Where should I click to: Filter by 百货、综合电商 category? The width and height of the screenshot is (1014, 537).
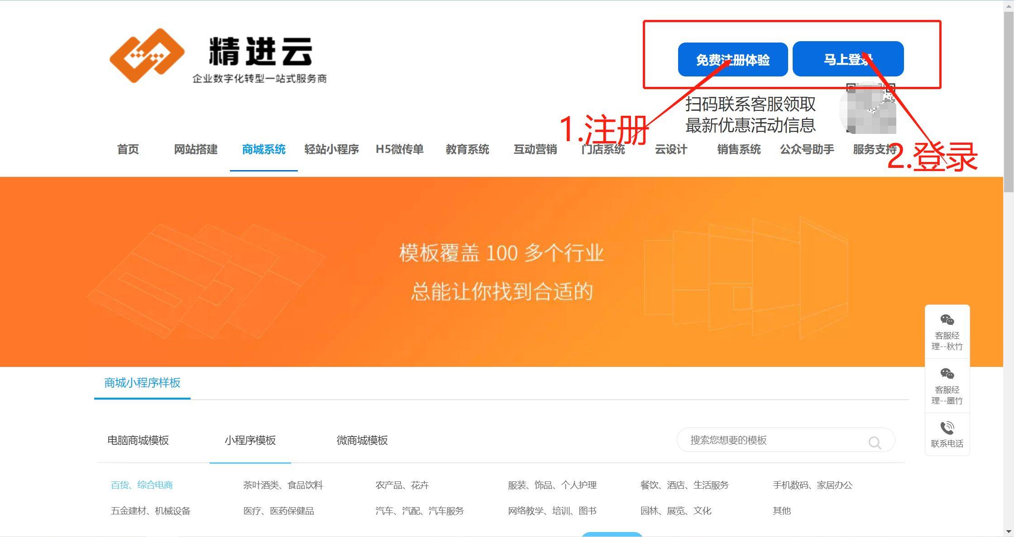[142, 485]
